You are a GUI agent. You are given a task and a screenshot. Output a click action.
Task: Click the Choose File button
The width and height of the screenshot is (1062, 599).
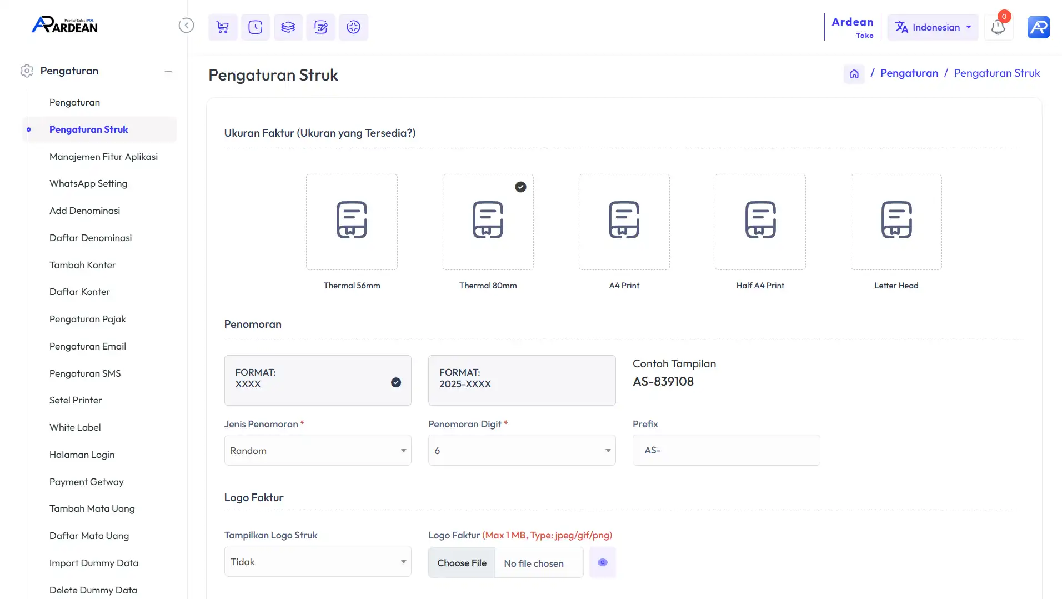(462, 563)
